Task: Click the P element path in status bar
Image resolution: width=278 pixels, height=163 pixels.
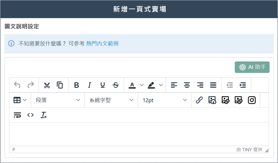Action: [14, 150]
